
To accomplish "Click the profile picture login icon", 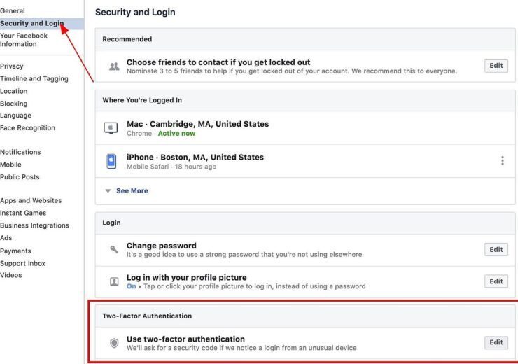I will pyautogui.click(x=114, y=281).
